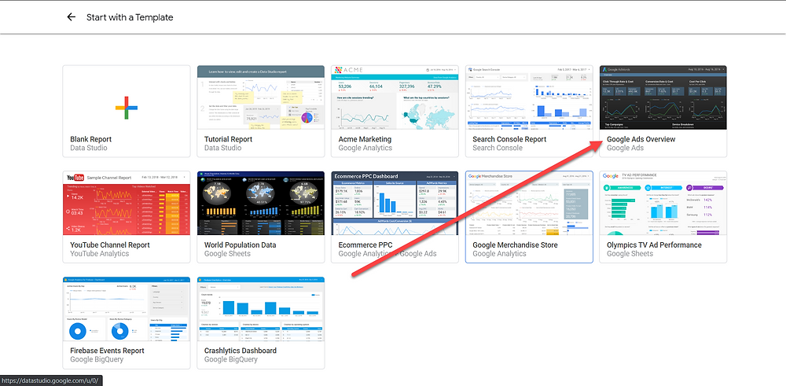Screen dimensions: 786x386
Task: Click the "World Population Data" title text
Action: pyautogui.click(x=240, y=245)
